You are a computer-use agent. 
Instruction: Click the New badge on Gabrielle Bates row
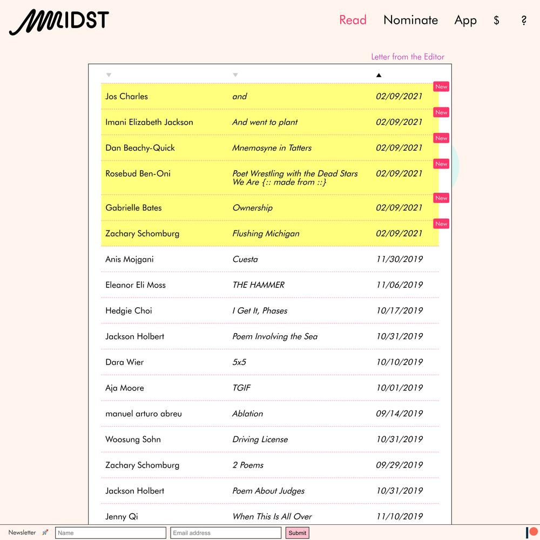[441, 198]
